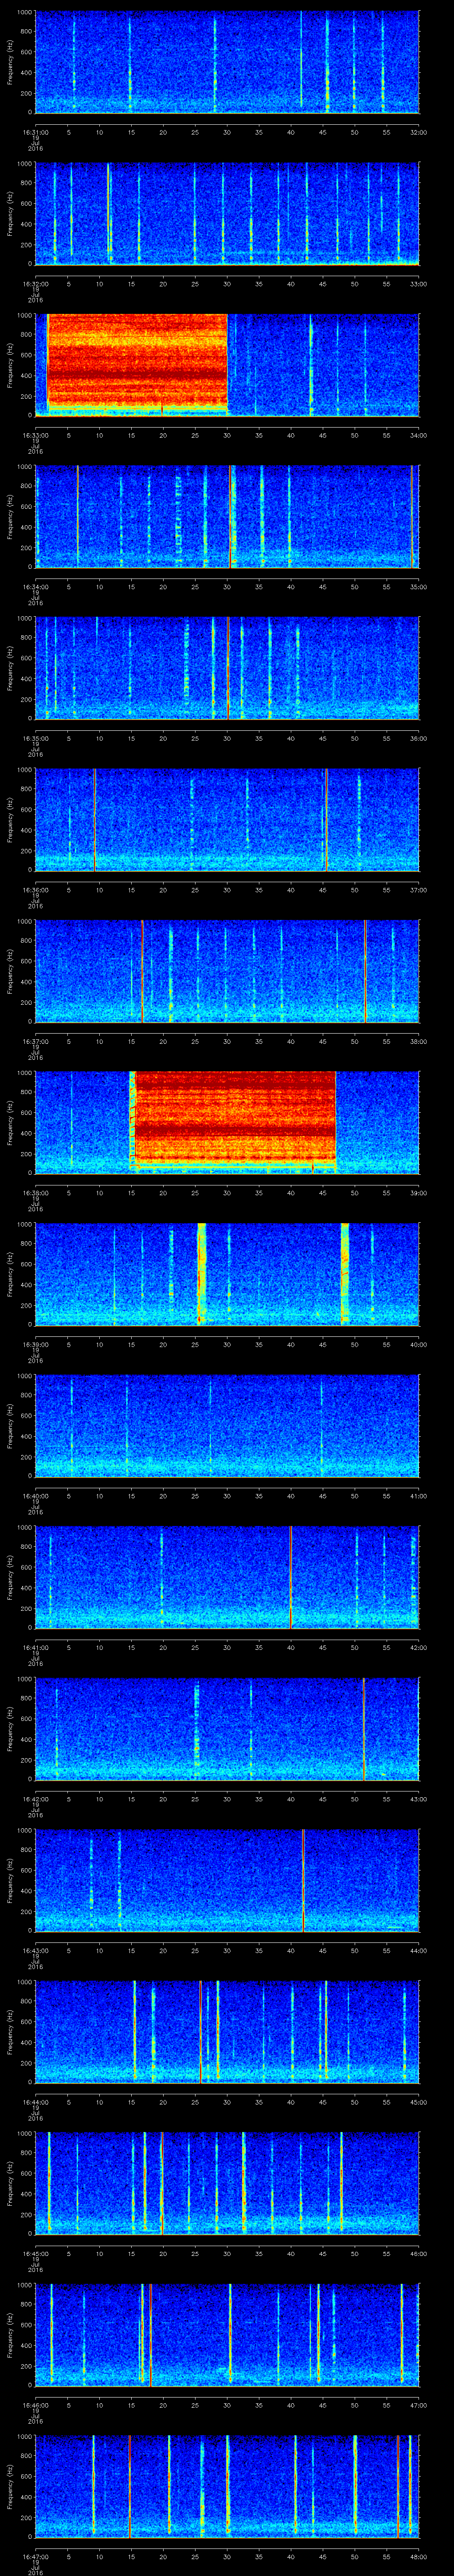The image size is (454, 2576).
Task: Open the spectrogram panel starting at 16:35:00
Action: 227,668
